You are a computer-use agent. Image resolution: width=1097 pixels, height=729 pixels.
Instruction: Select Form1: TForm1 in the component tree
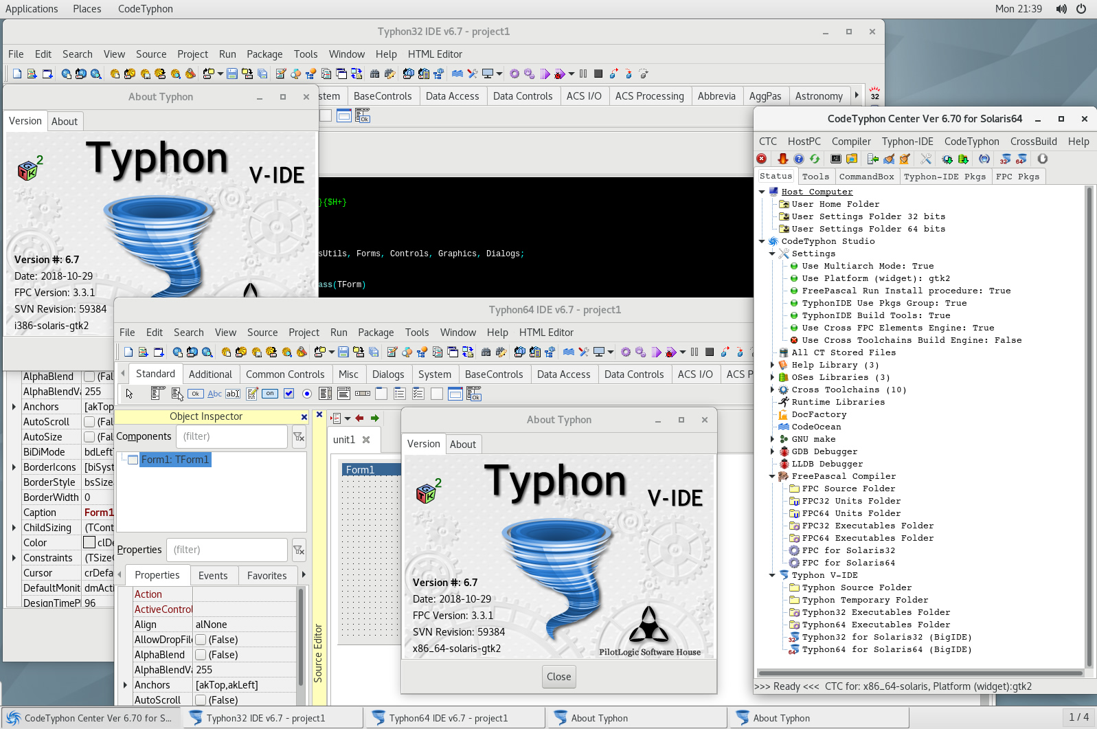[175, 460]
